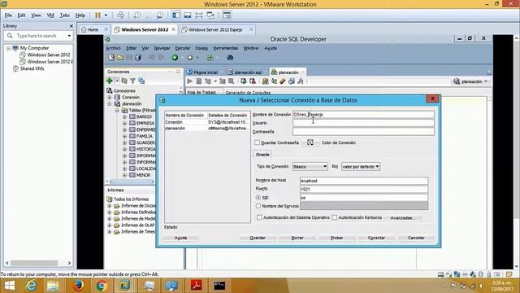Open the Rol valor por defecto dropdown
Viewport: 520px width, 293px height.
click(x=361, y=166)
